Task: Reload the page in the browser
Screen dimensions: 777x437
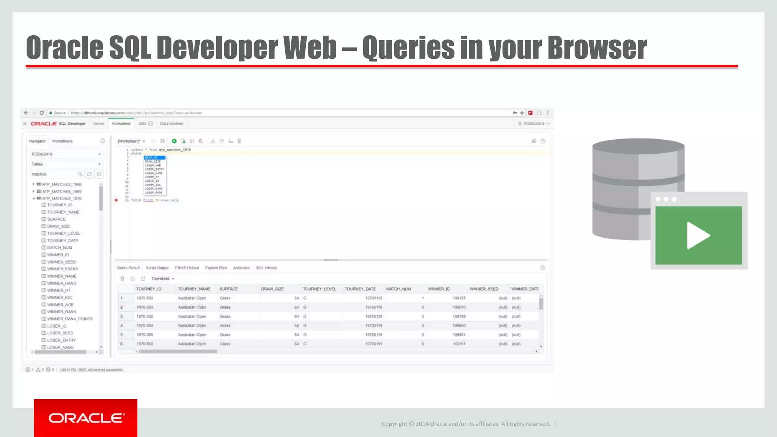Action: (x=42, y=113)
